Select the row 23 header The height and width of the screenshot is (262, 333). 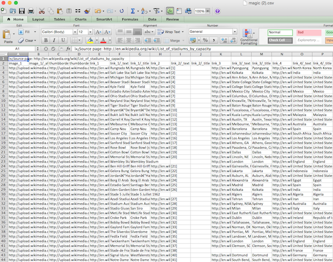click(4, 162)
